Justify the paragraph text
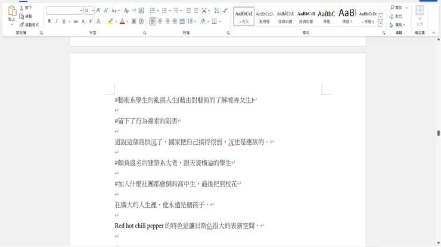This screenshot has height=247, width=441. [x=175, y=21]
